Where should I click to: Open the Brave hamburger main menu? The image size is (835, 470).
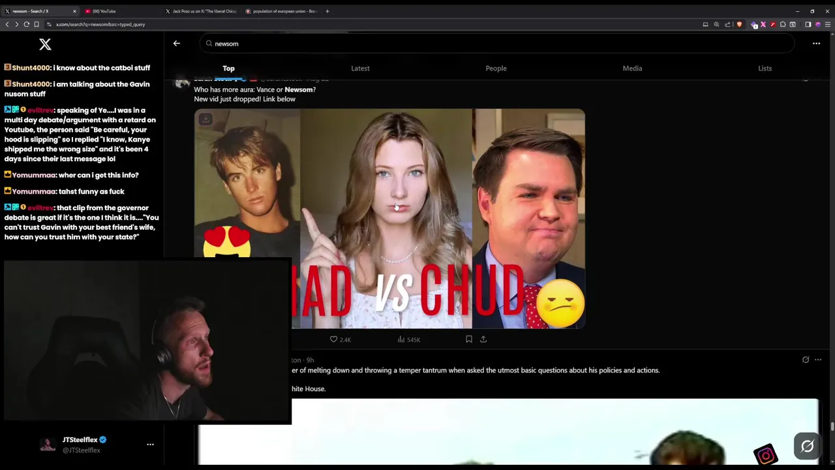point(828,24)
